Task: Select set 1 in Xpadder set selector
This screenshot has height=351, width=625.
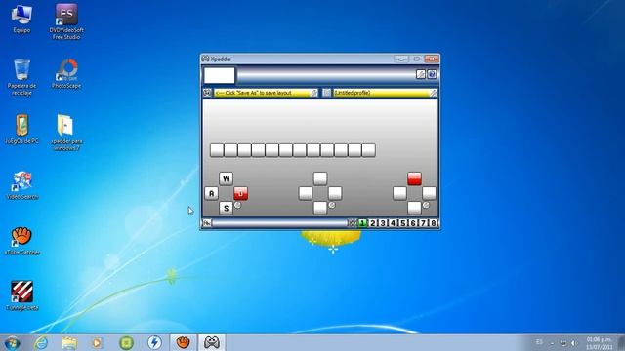Action: (x=362, y=223)
